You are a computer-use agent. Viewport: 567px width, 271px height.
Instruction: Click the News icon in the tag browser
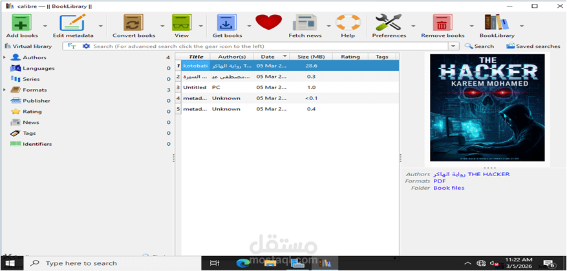16,123
